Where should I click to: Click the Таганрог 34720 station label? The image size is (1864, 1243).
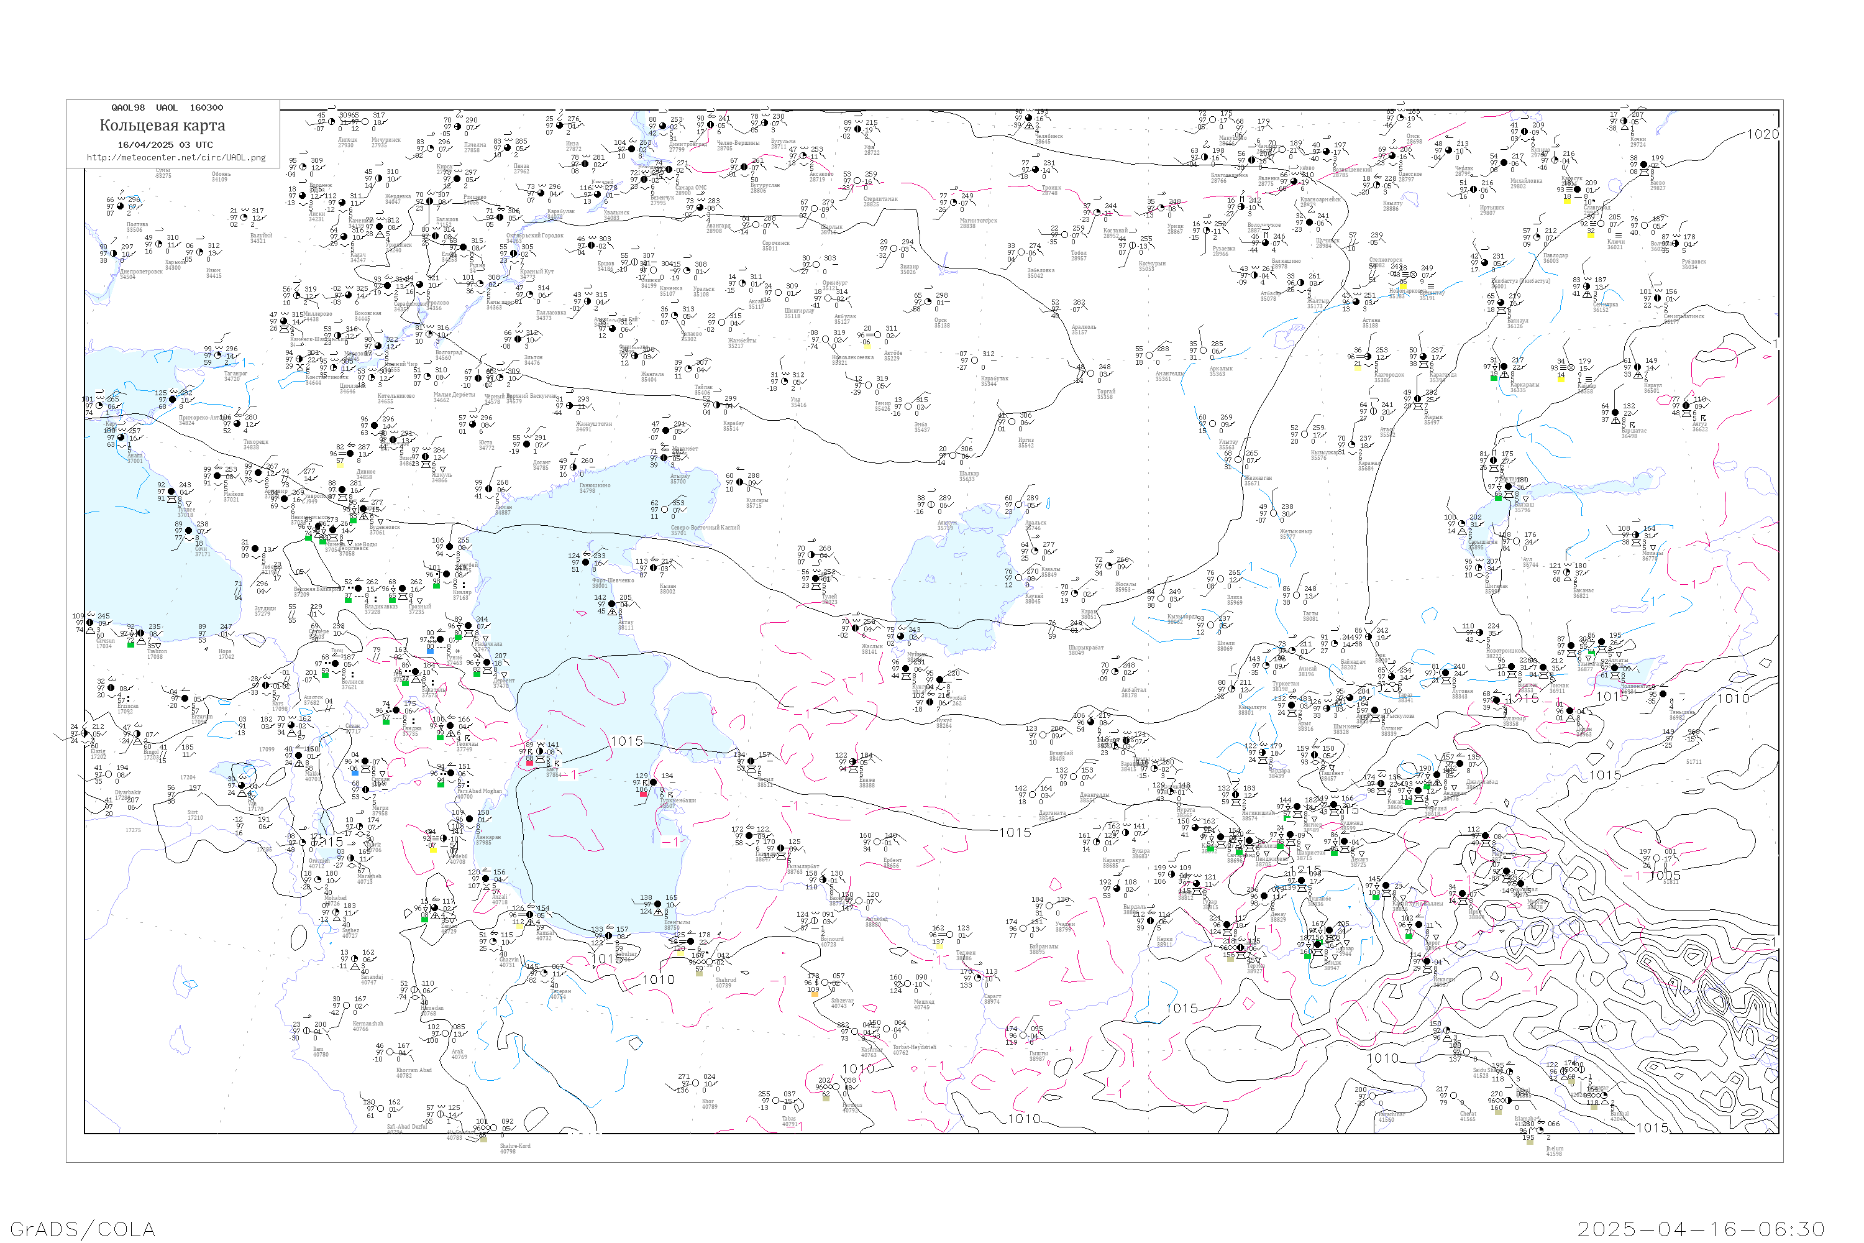235,376
